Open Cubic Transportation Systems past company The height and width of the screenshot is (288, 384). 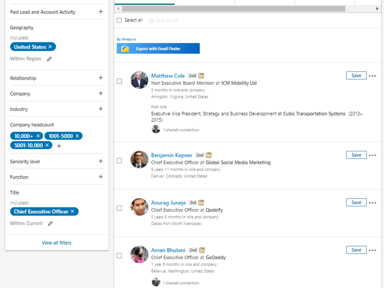[314, 114]
